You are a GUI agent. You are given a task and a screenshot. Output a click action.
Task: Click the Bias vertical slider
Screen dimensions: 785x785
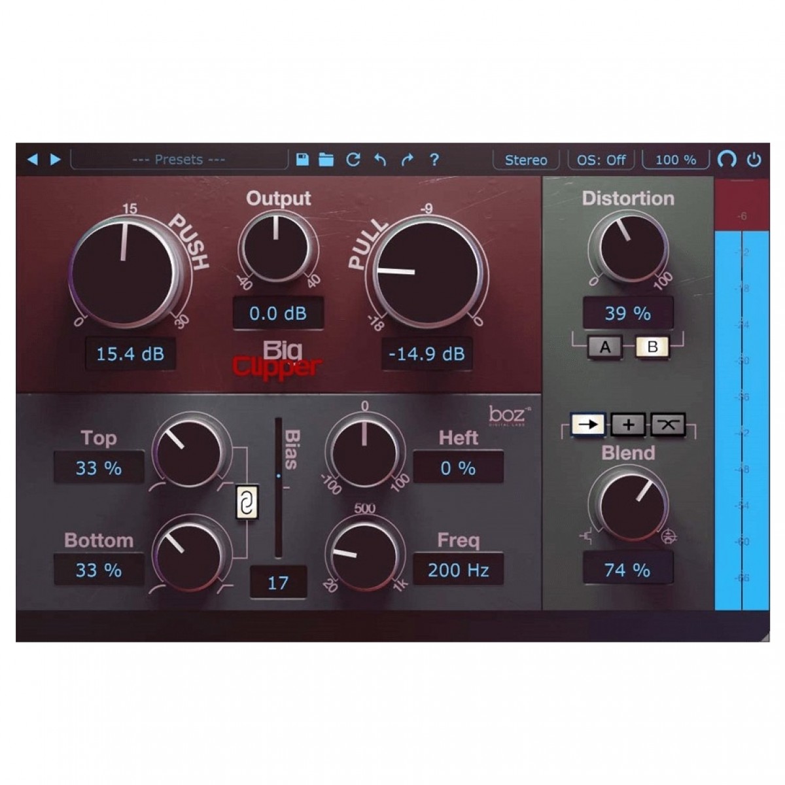click(279, 487)
